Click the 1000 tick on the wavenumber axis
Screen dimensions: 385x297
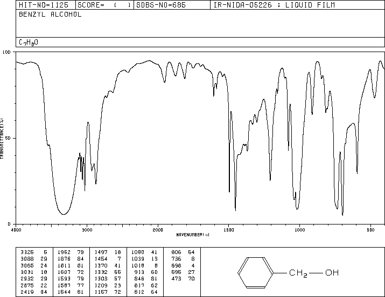coord(299,229)
